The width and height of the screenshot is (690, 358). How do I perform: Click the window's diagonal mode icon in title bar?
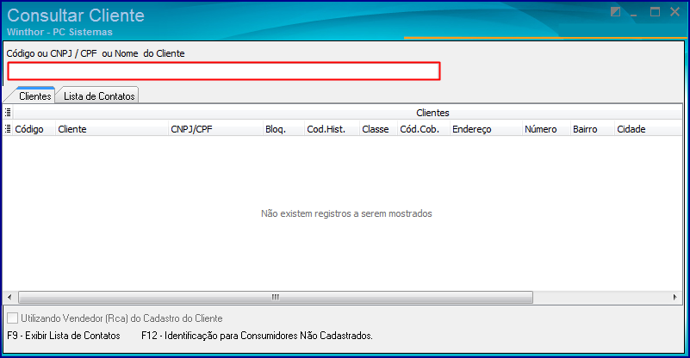615,12
